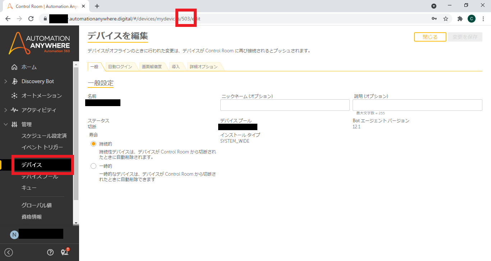491x261 pixels.
Task: Focus the ニックネーム input field
Action: click(285, 105)
